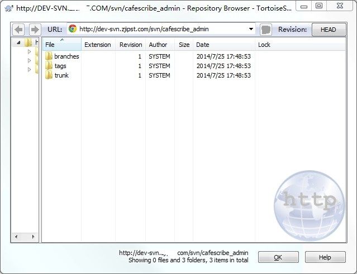Open the Help button
Image resolution: width=357 pixels, height=274 pixels.
point(325,257)
